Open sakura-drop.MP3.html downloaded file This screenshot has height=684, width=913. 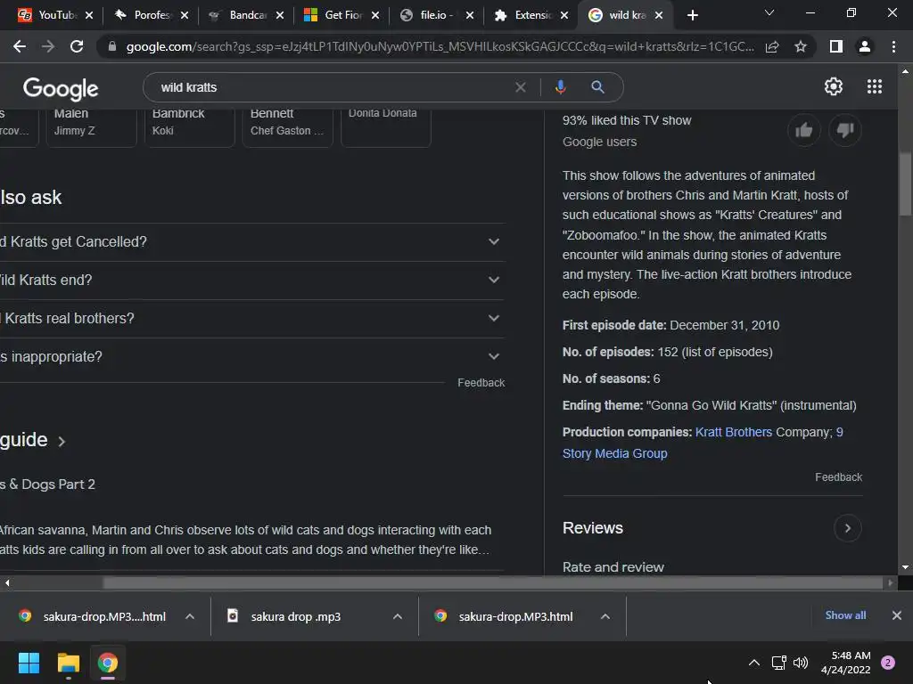(x=515, y=616)
